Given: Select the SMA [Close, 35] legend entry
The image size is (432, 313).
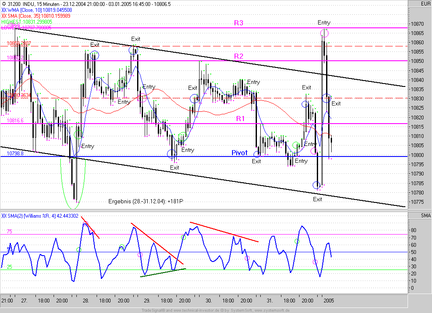Looking at the screenshot, I should click(39, 16).
